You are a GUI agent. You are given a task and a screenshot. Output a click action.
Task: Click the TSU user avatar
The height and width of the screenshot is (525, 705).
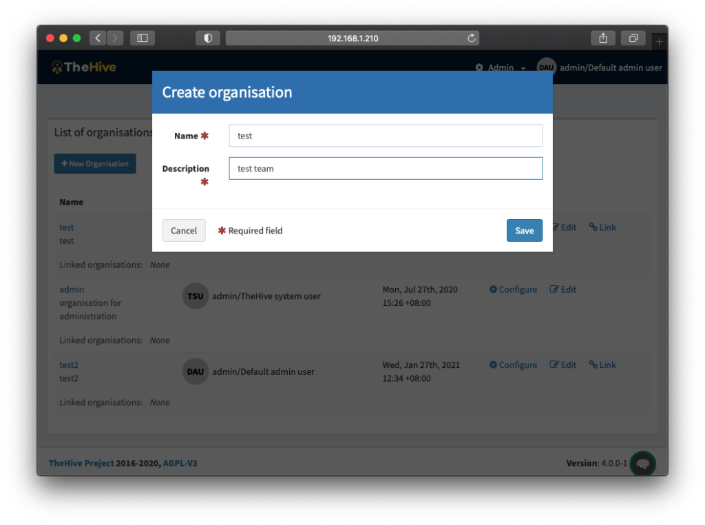coord(195,296)
